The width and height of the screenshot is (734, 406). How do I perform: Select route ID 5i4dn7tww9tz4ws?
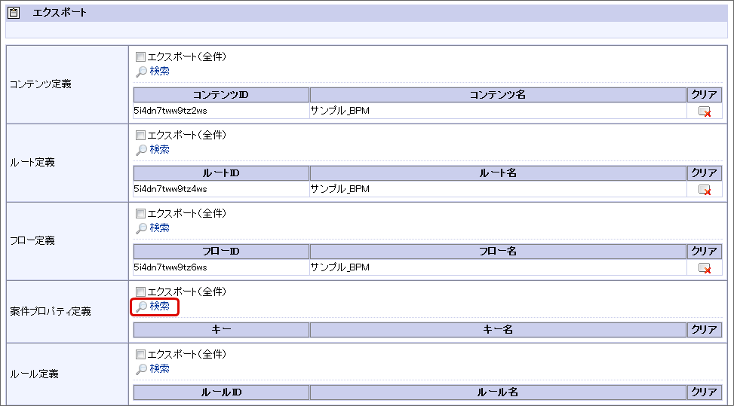(x=170, y=189)
